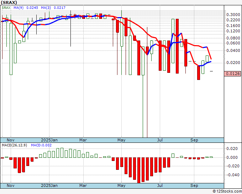Screen dimensions: 242x194
Task: Click the 0.1600 price axis label
Action: click(x=233, y=26)
